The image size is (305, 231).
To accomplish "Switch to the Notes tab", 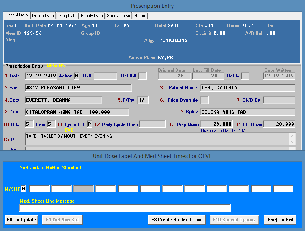I will coord(139,16).
